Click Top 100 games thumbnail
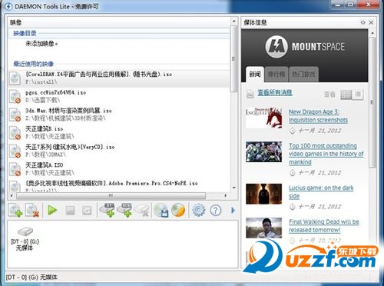Viewport: 384px width, 286px height. coord(263,151)
